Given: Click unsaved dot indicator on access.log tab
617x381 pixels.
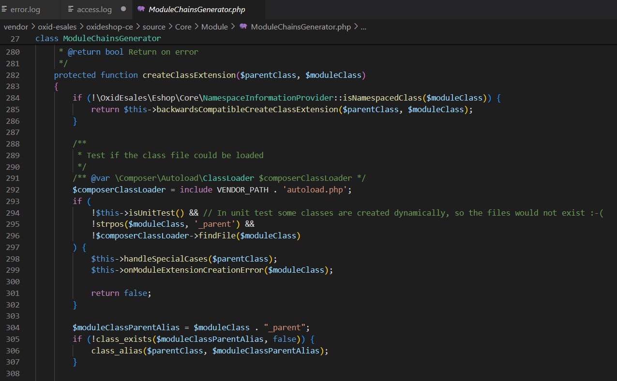Looking at the screenshot, I should tap(123, 9).
